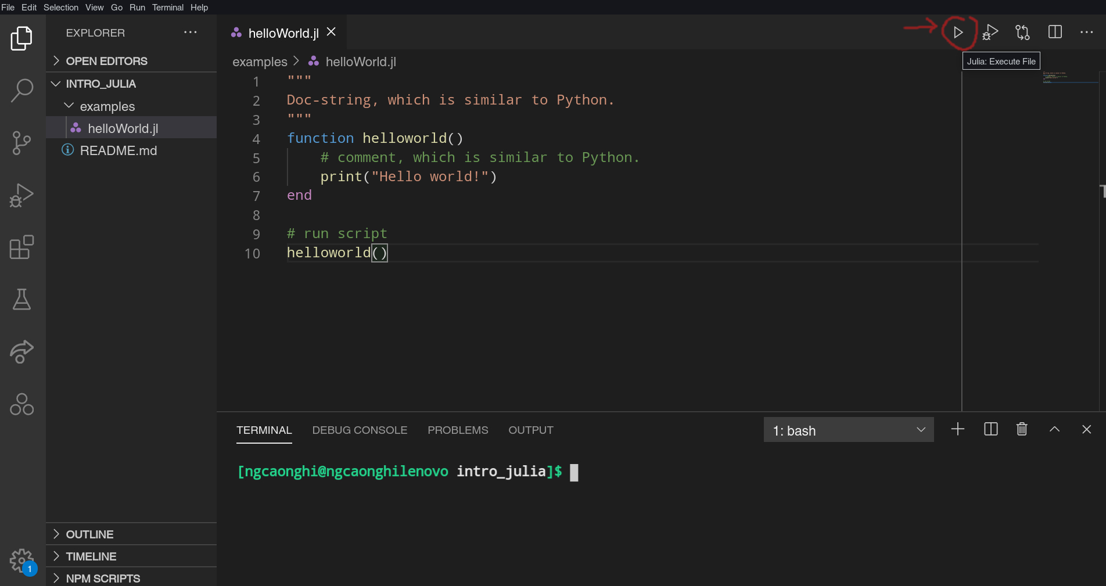Image resolution: width=1106 pixels, height=586 pixels.
Task: Split the terminal panel
Action: [x=991, y=429]
